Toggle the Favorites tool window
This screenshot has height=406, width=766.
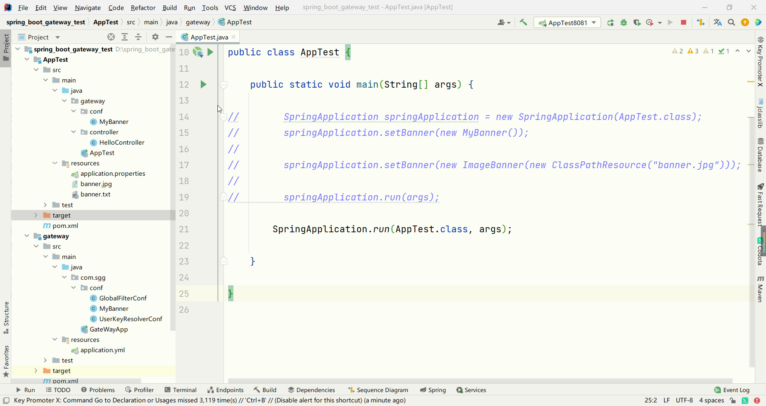point(6,361)
